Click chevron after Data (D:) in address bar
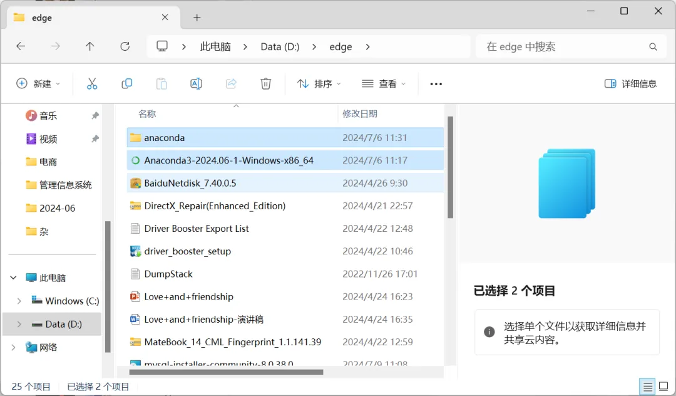 coord(314,46)
